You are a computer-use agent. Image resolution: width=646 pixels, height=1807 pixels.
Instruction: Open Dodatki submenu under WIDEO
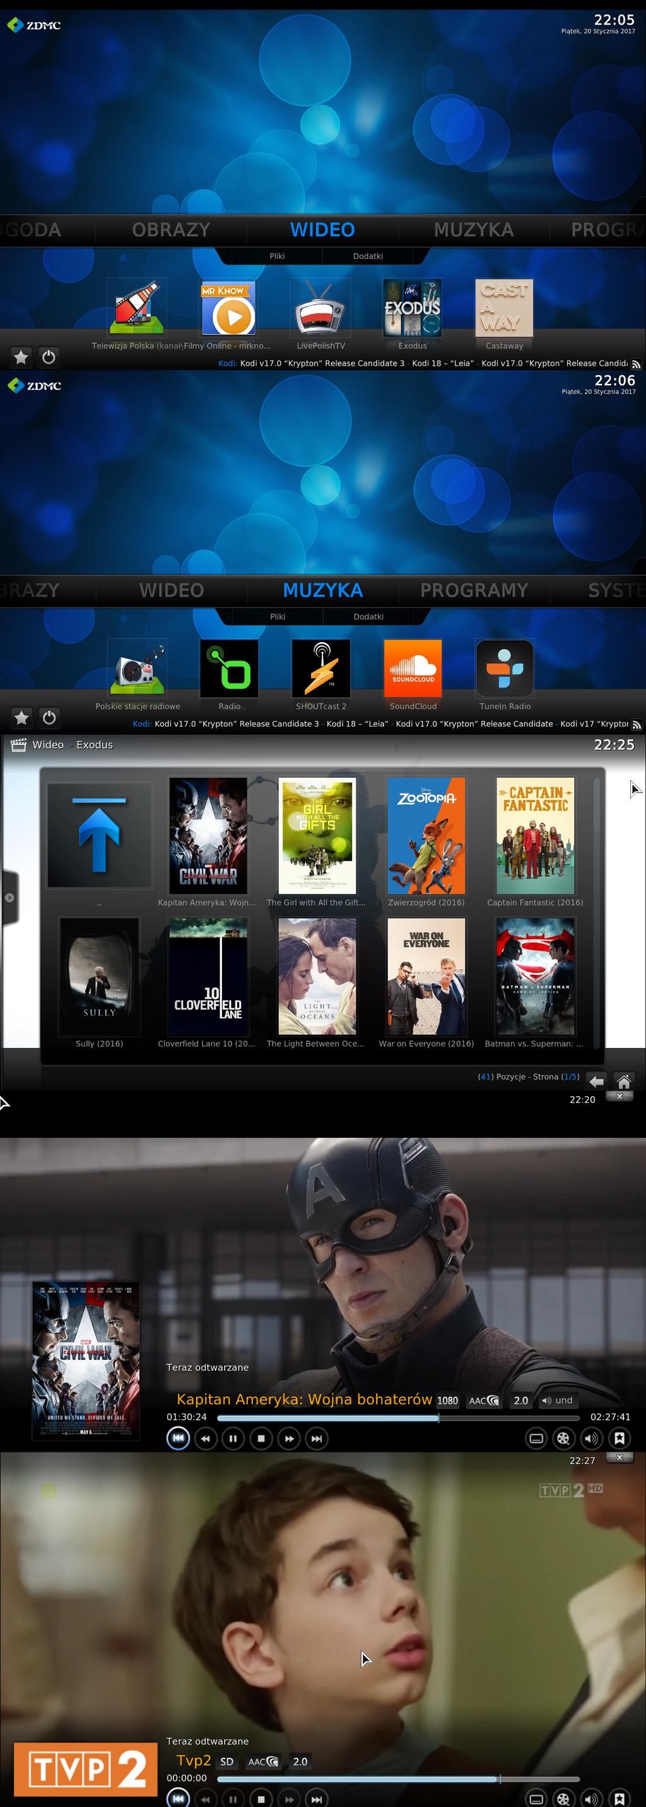[x=368, y=256]
